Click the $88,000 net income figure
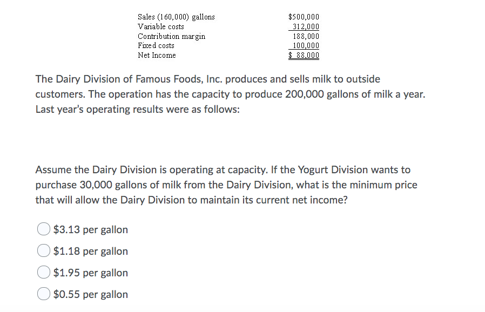This screenshot has width=485, height=312. click(x=305, y=55)
